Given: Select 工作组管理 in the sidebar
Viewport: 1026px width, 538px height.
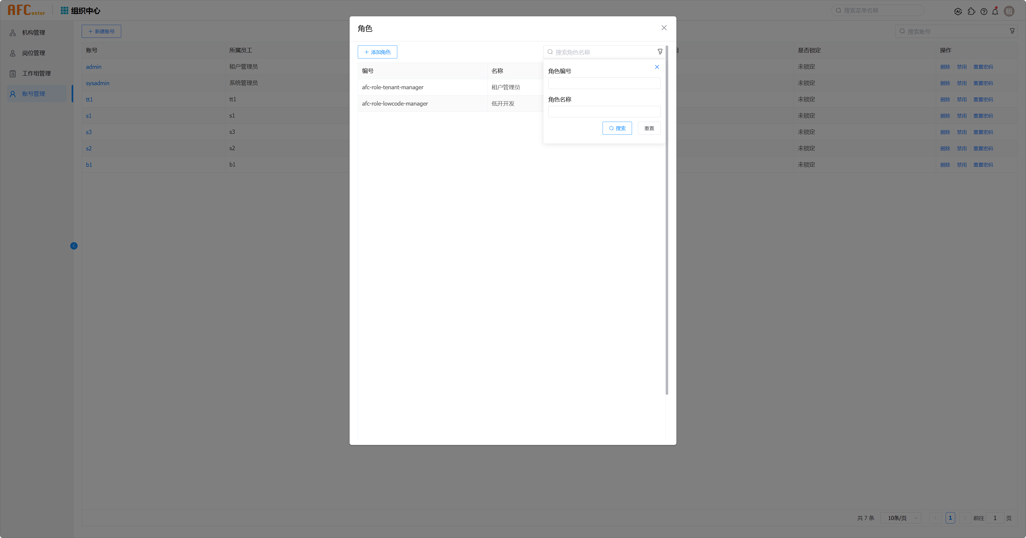Looking at the screenshot, I should (36, 73).
